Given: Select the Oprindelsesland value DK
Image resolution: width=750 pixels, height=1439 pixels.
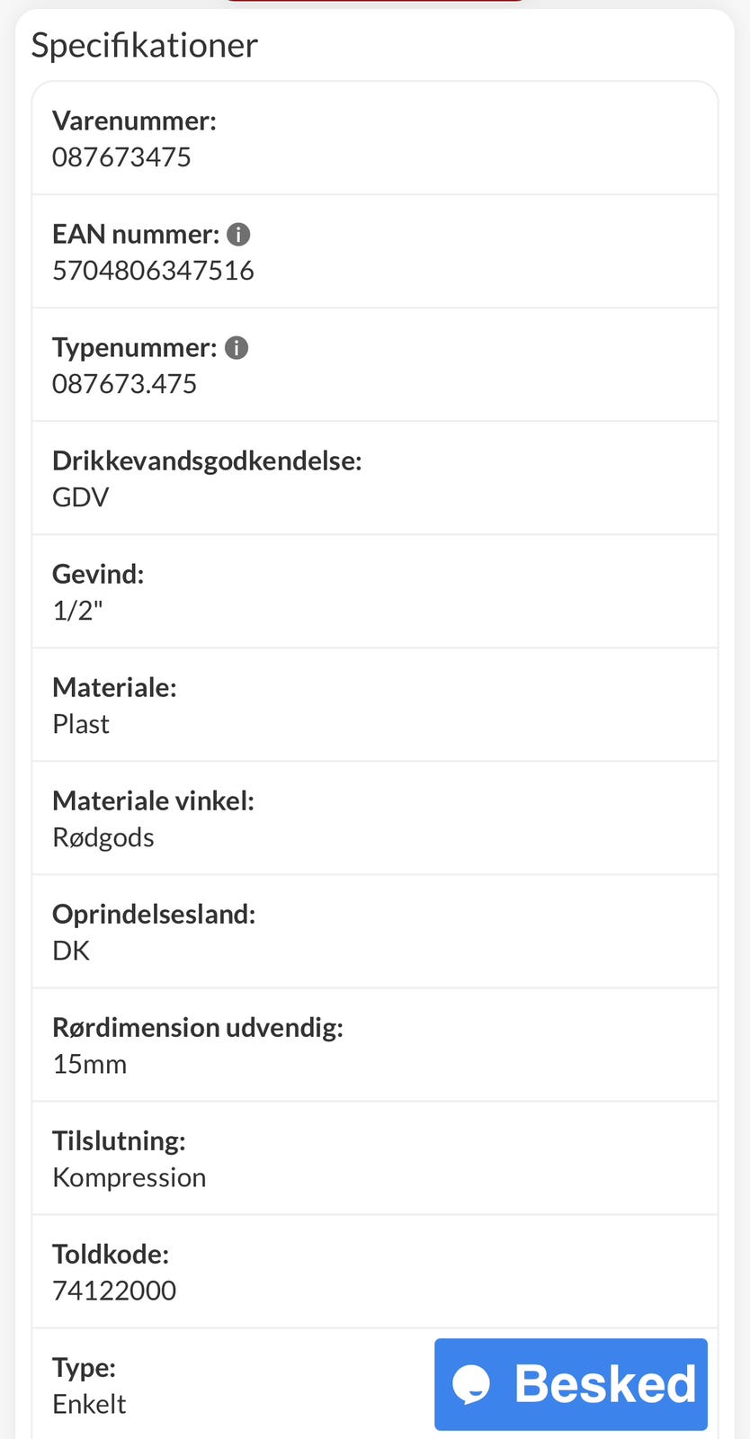Looking at the screenshot, I should (71, 949).
